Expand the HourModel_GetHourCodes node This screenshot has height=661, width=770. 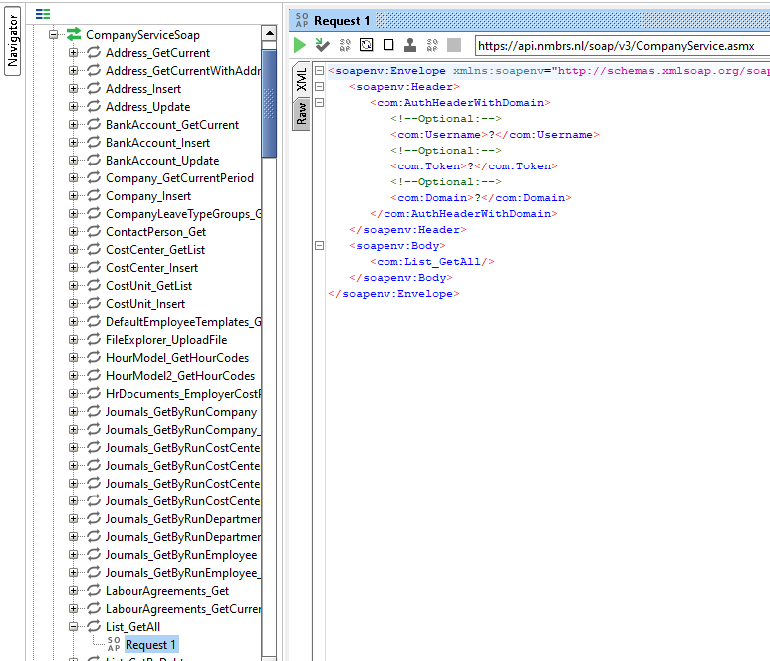tap(73, 357)
